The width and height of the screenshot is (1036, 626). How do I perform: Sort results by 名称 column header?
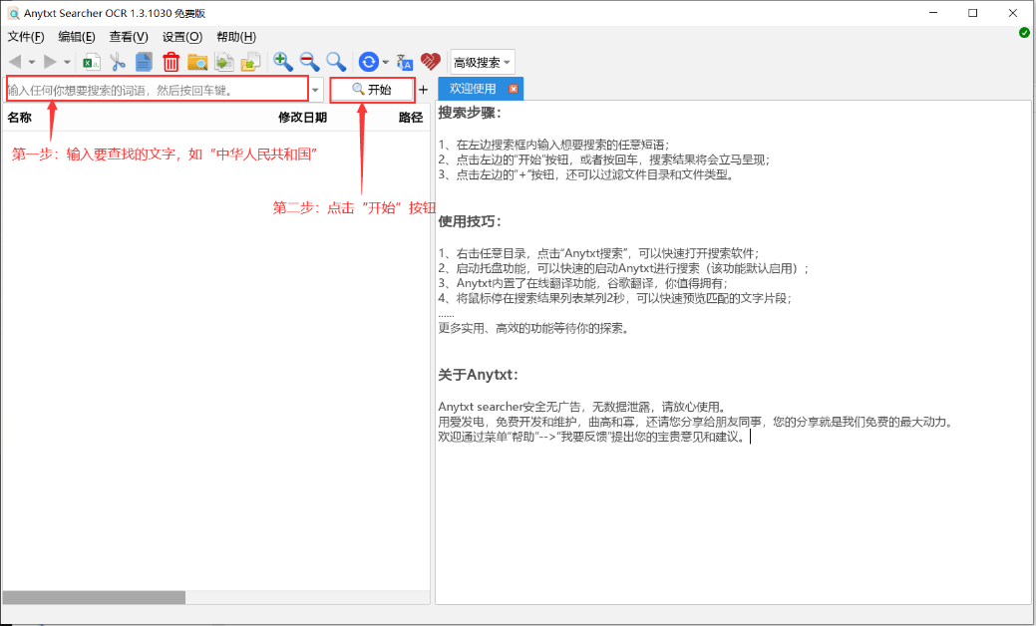coord(20,118)
